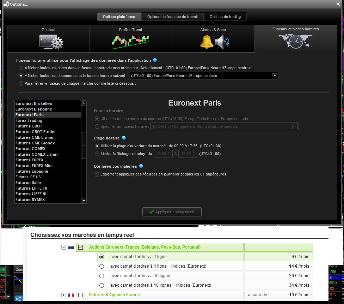Click the world clock time zones icon

295,41
